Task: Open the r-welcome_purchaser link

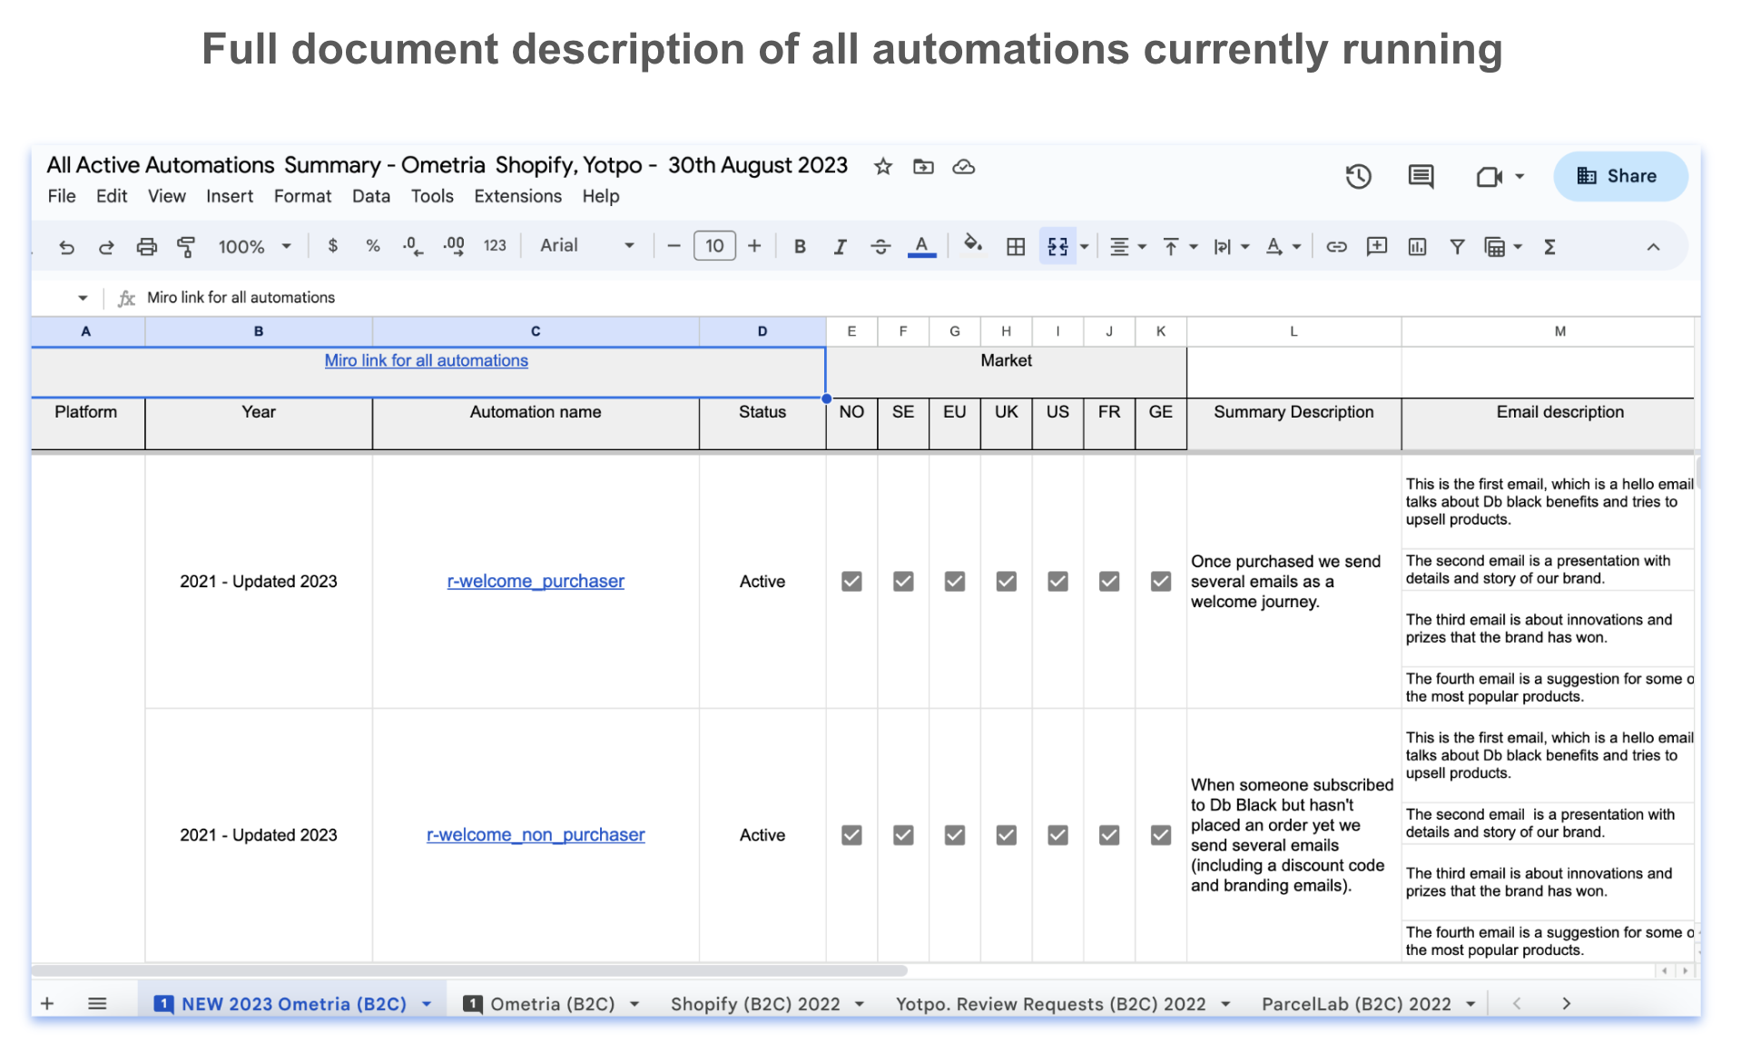Action: pos(536,581)
